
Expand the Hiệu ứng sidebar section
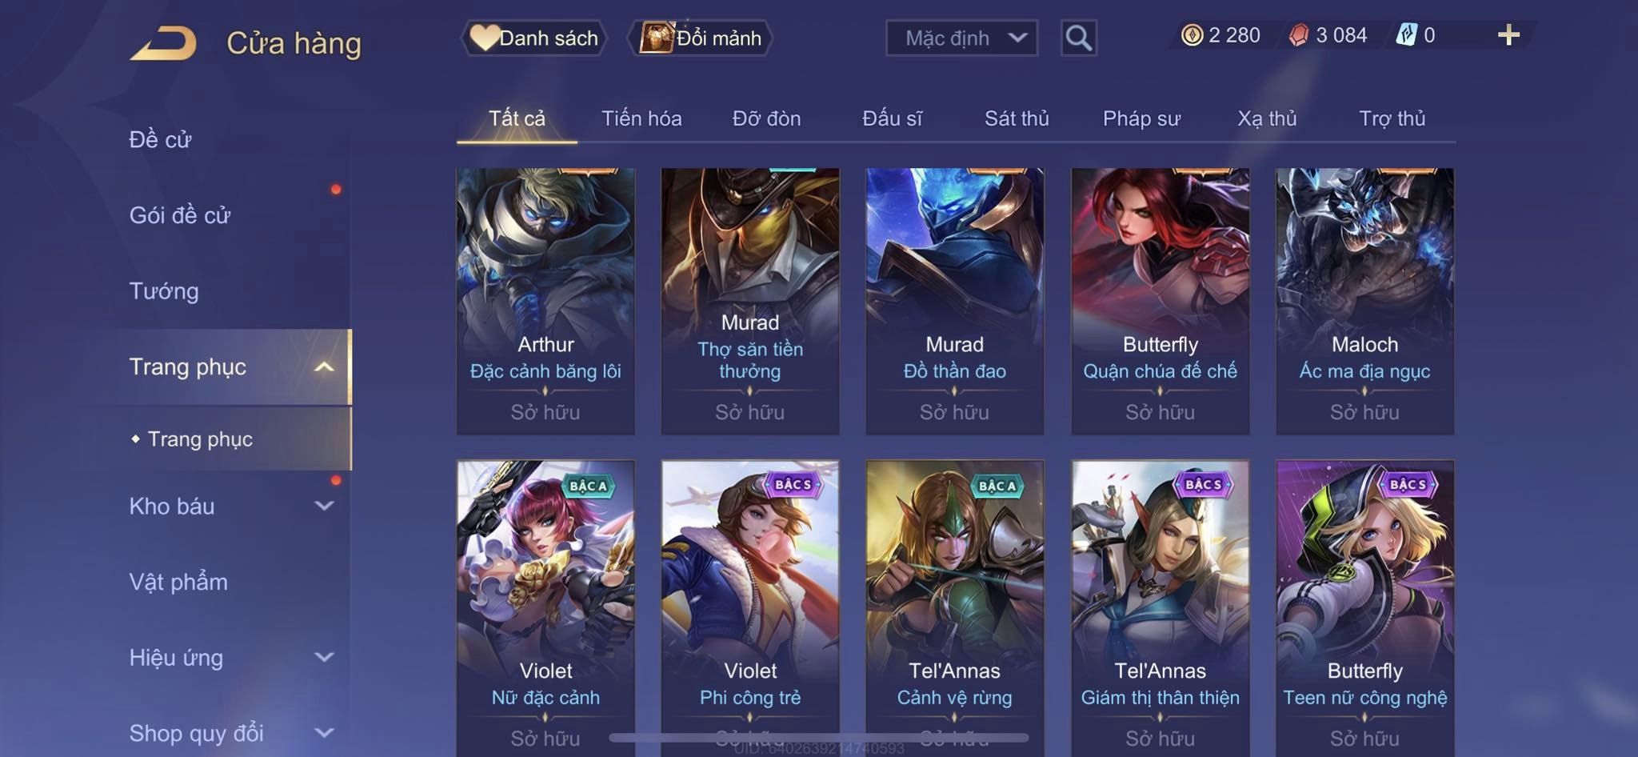324,657
